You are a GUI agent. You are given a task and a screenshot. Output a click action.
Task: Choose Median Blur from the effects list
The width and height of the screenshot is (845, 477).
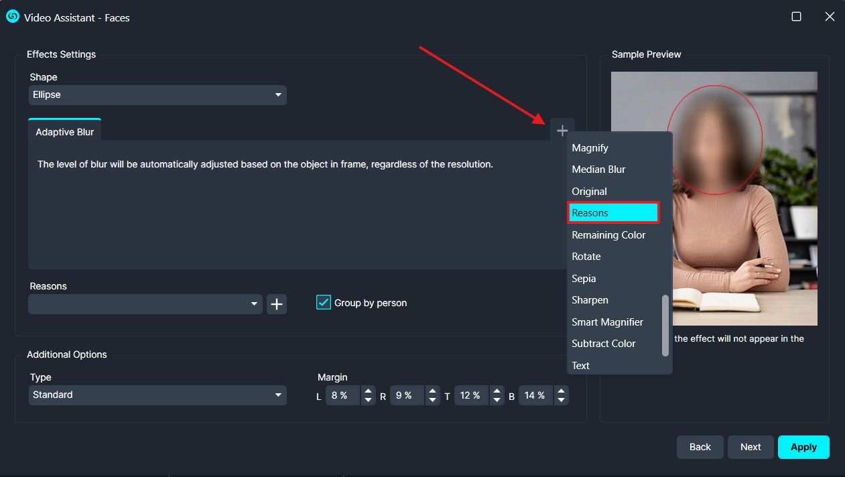click(598, 169)
